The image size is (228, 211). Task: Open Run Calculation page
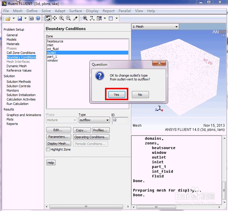(17, 104)
